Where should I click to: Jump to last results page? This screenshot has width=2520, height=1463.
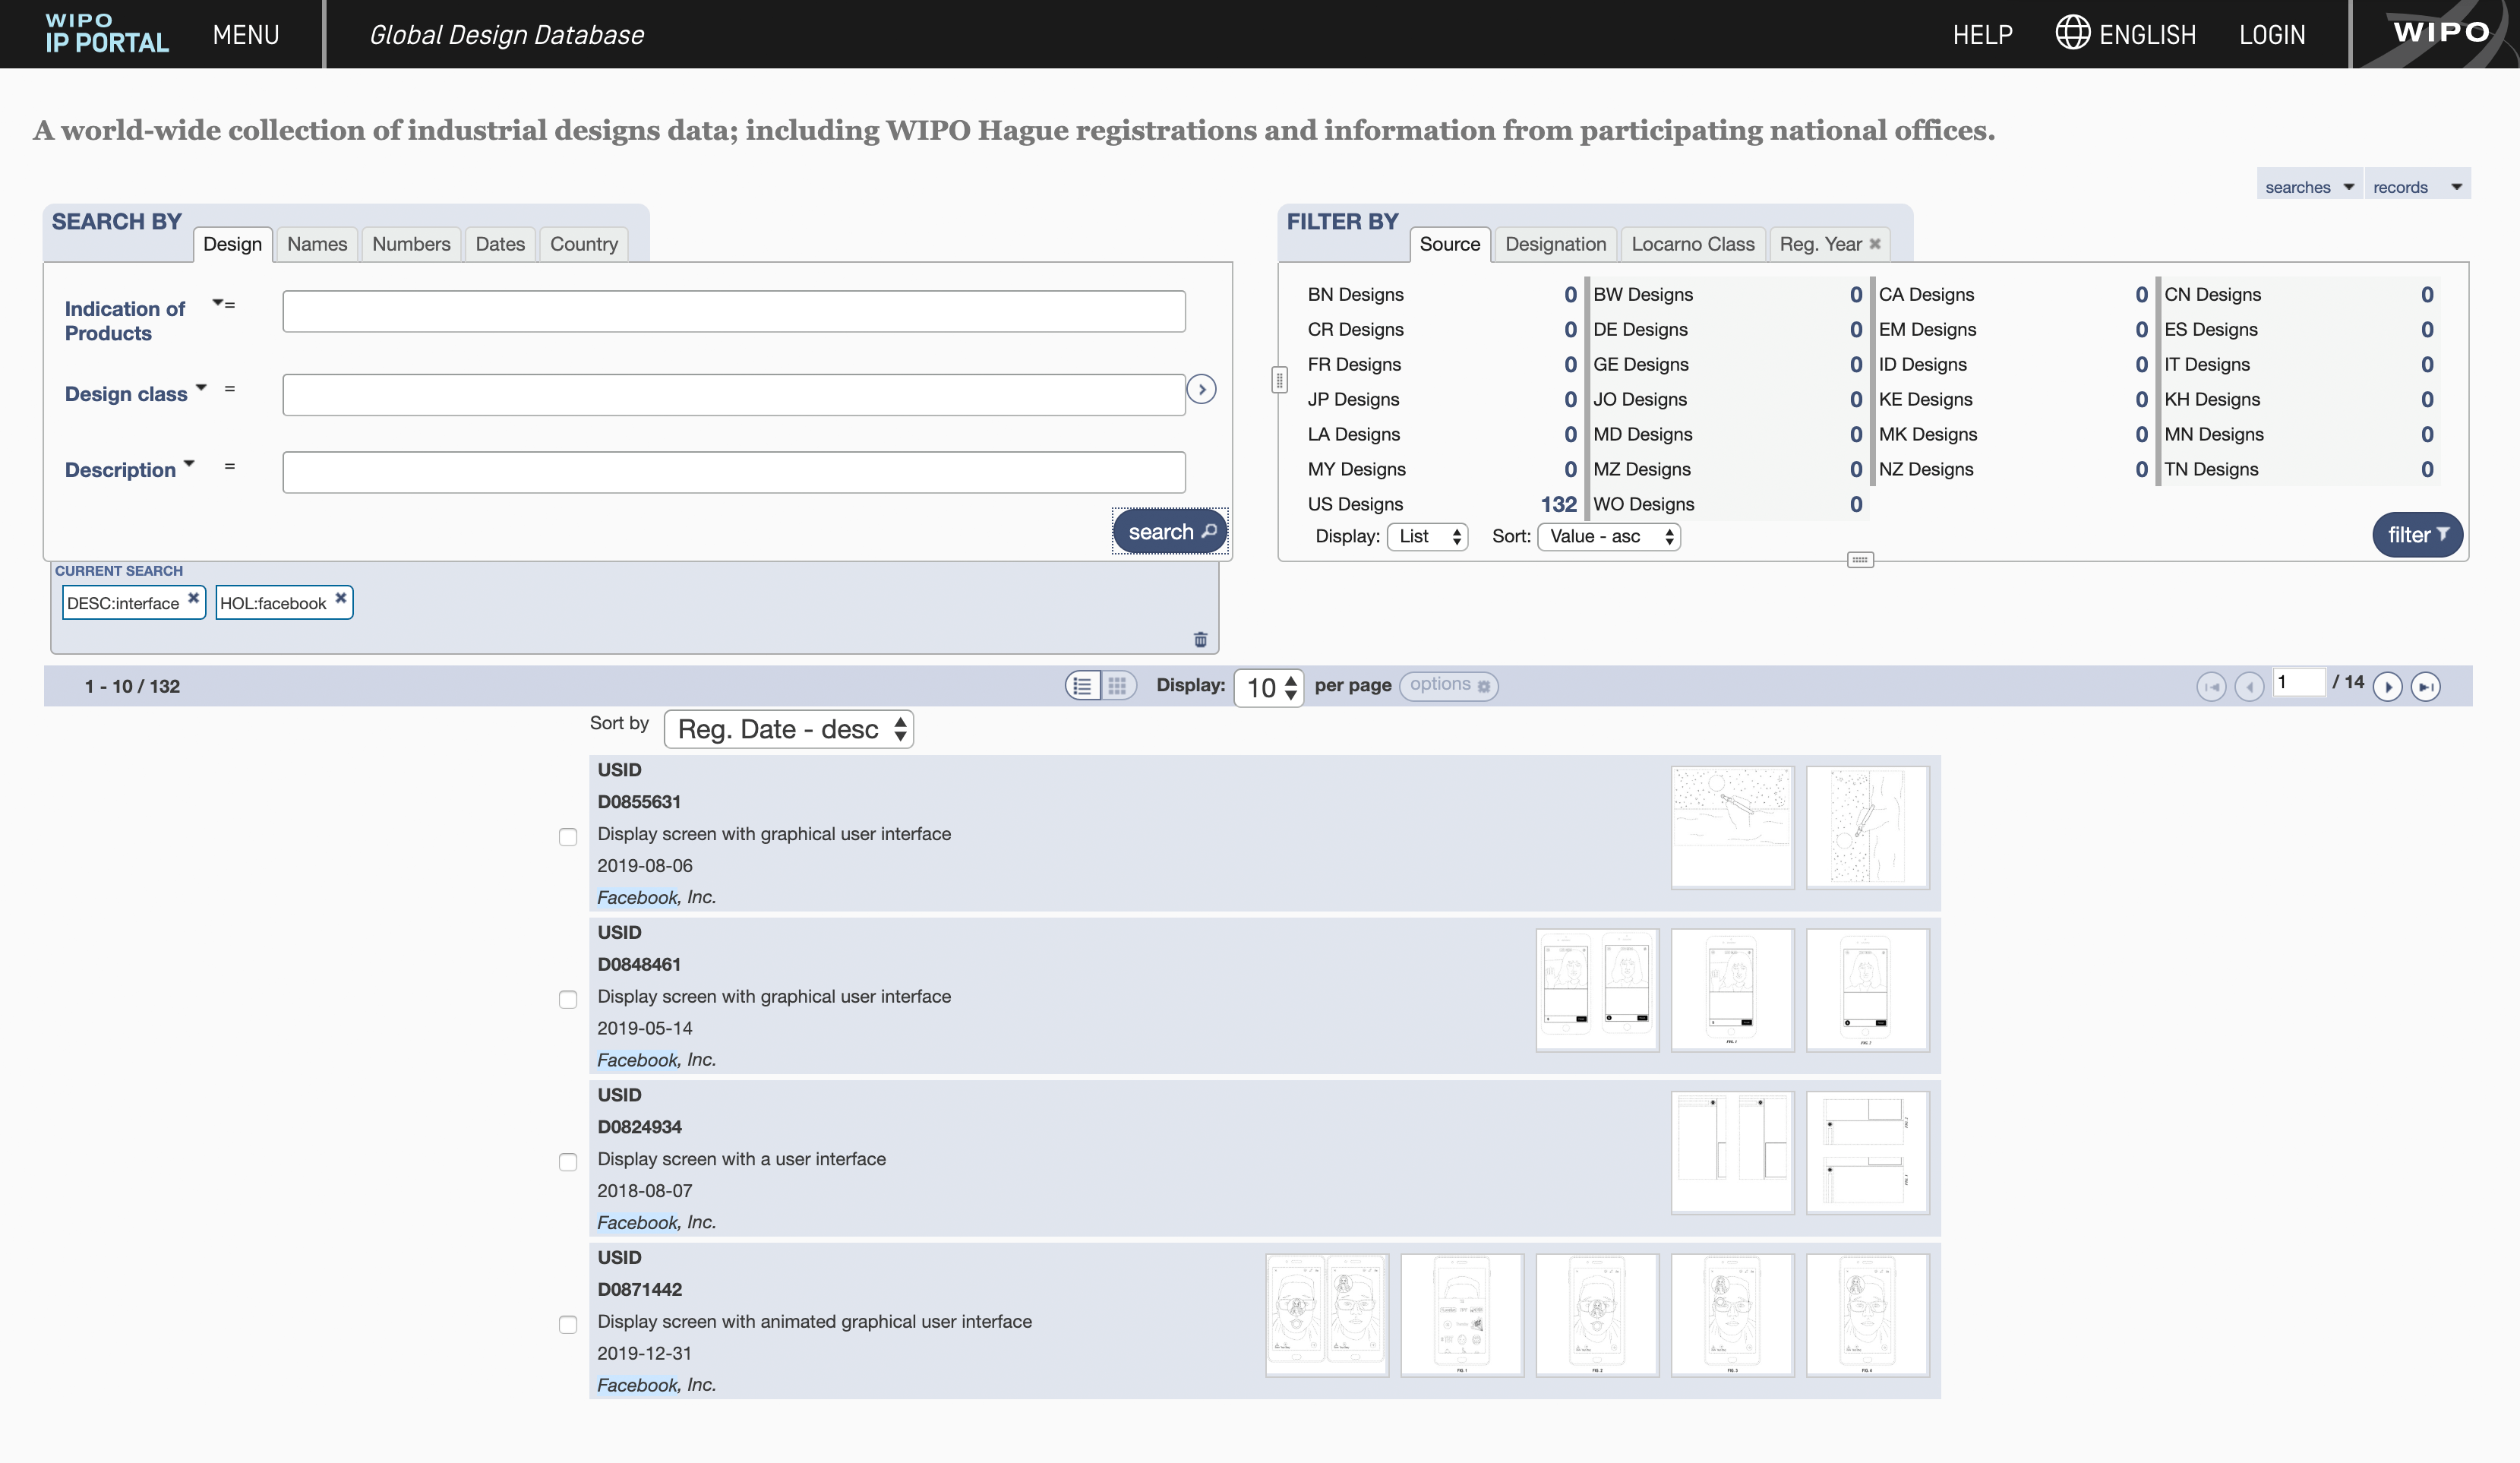click(x=2426, y=687)
